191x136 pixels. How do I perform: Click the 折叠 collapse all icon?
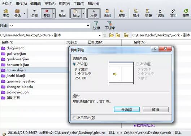(148, 13)
